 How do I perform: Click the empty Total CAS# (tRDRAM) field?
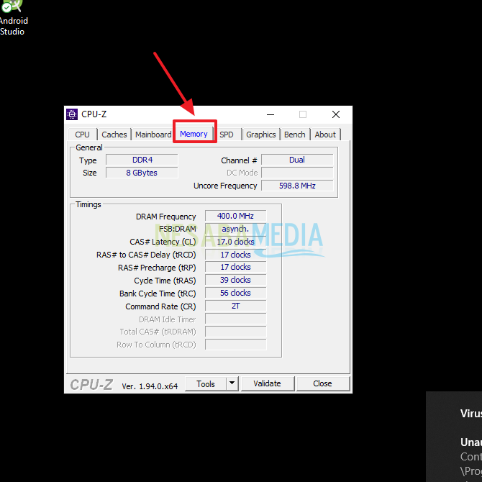pyautogui.click(x=236, y=332)
